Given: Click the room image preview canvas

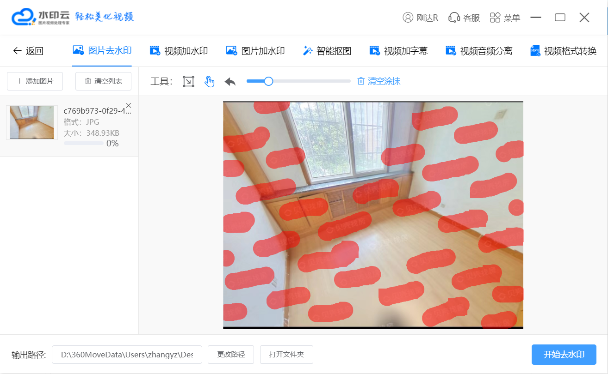Looking at the screenshot, I should [373, 215].
